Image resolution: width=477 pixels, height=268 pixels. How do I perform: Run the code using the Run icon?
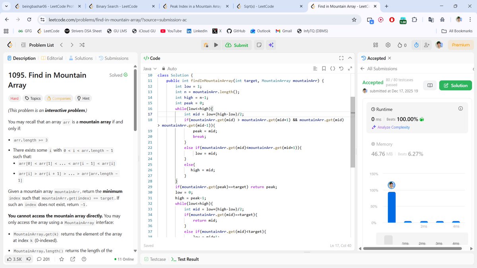click(216, 45)
